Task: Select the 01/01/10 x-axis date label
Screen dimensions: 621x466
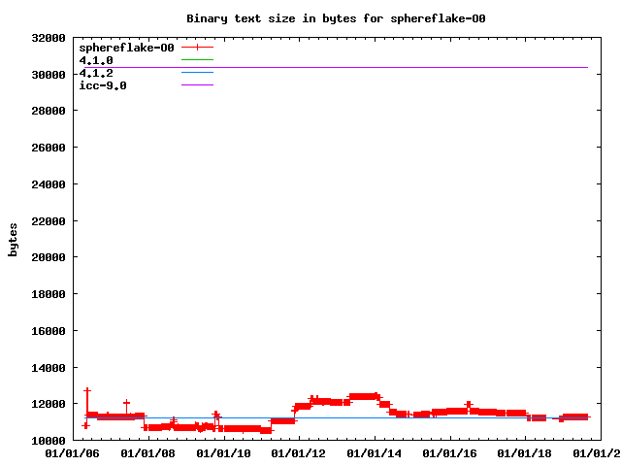Action: click(223, 453)
